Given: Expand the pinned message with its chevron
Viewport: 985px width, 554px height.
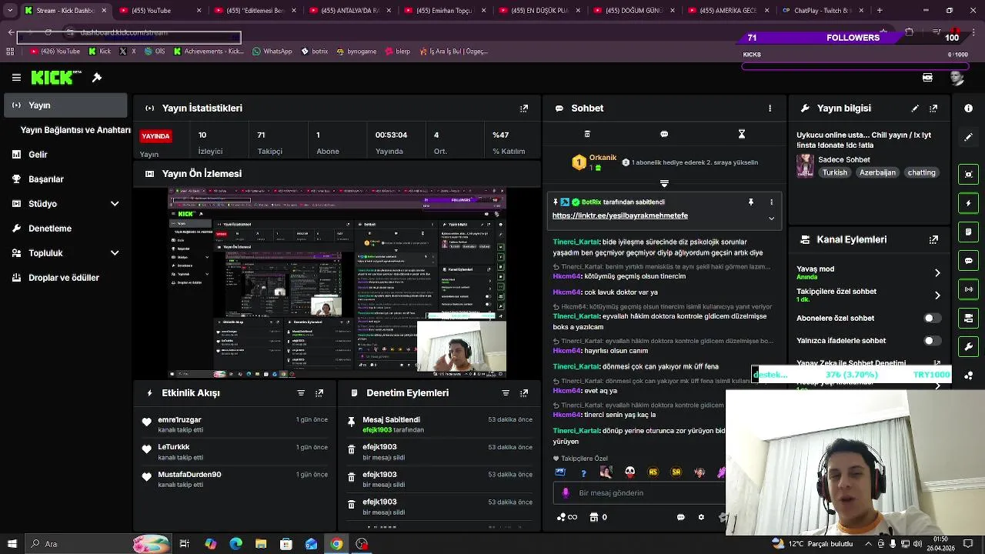Looking at the screenshot, I should (771, 219).
